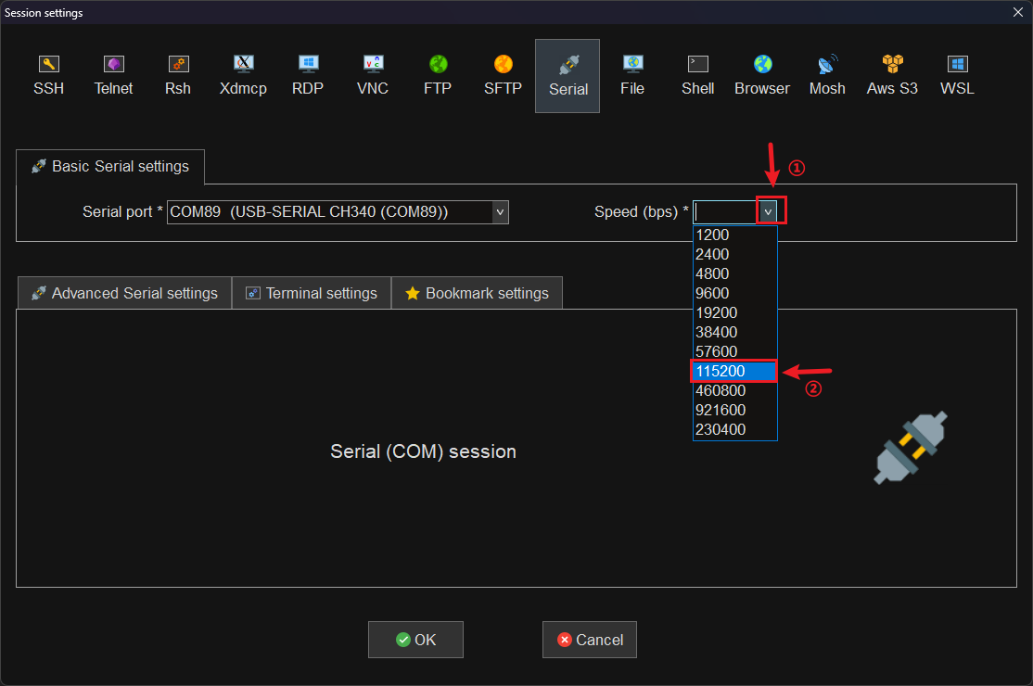Expand the Serial port dropdown
Image resolution: width=1033 pixels, height=686 pixels.
(500, 212)
